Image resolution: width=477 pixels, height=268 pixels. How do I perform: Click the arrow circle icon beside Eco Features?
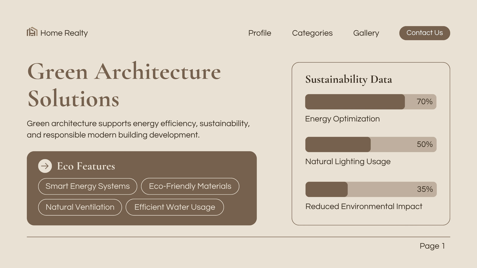coord(45,166)
